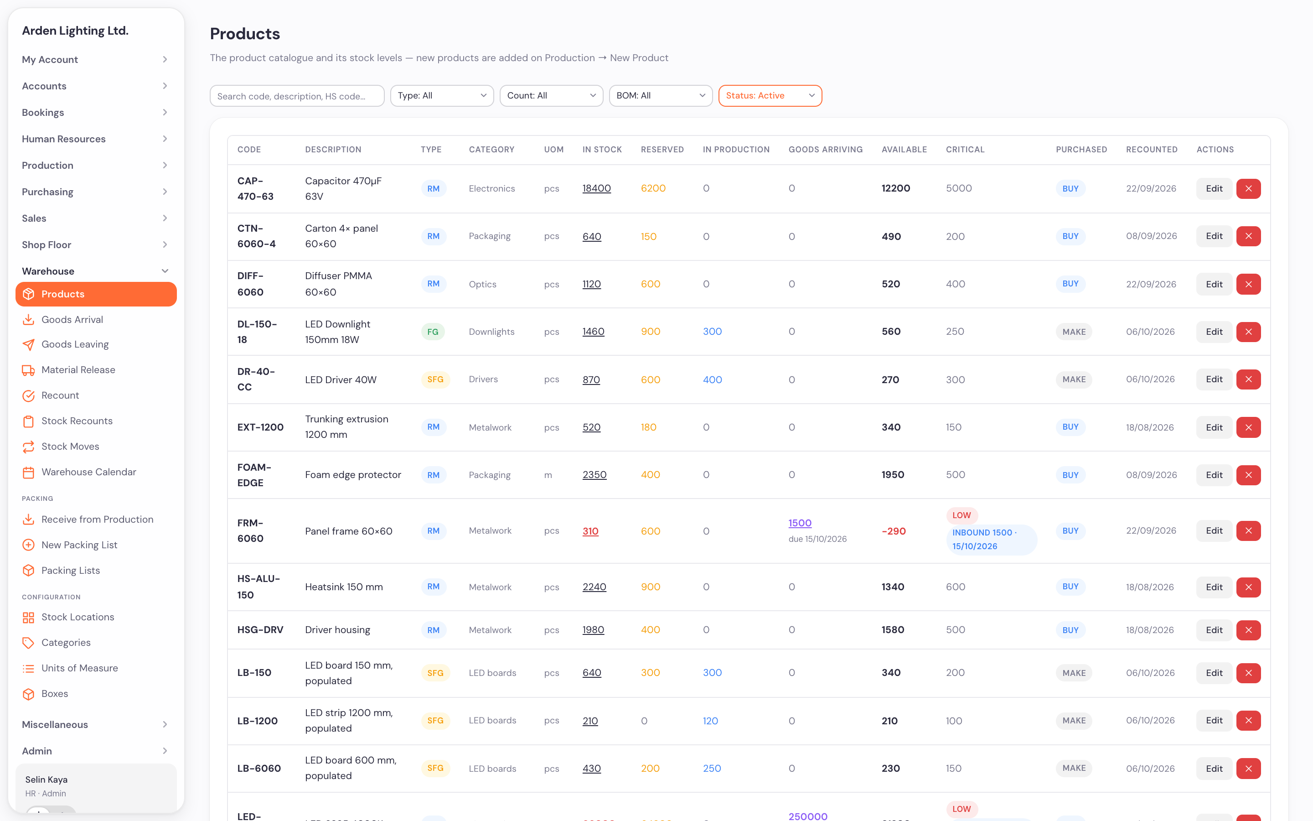Expand the Human Resources menu section
This screenshot has height=821, width=1313.
[x=95, y=139]
